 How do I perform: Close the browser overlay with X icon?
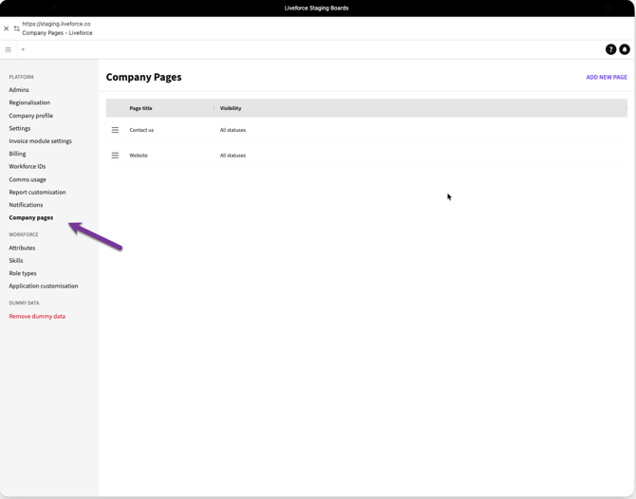pos(7,28)
